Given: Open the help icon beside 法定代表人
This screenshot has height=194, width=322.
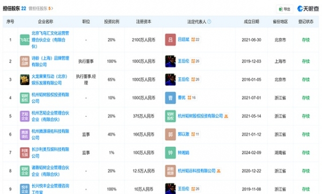Looking at the screenshot, I should coord(209,21).
